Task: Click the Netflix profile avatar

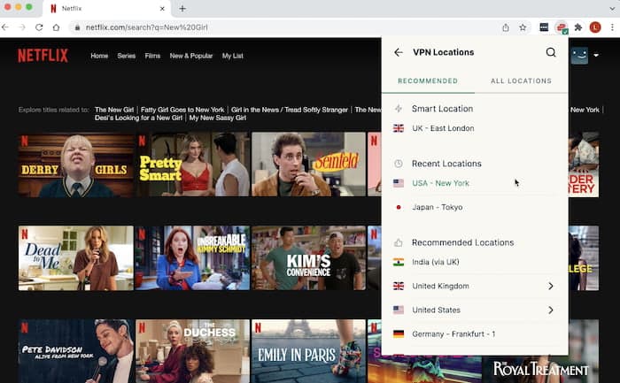Action: point(579,56)
